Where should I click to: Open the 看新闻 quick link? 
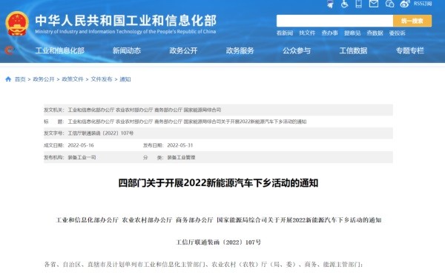285,33
